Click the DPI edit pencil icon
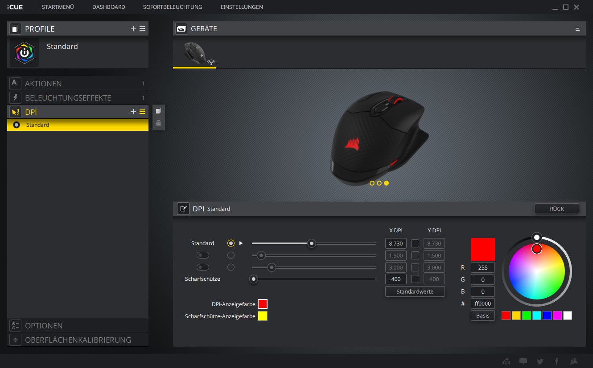This screenshot has width=593, height=368. tap(183, 209)
